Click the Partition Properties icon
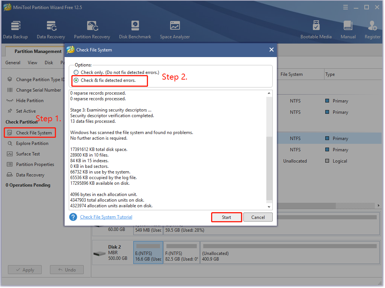This screenshot has width=385, height=288. [x=9, y=164]
